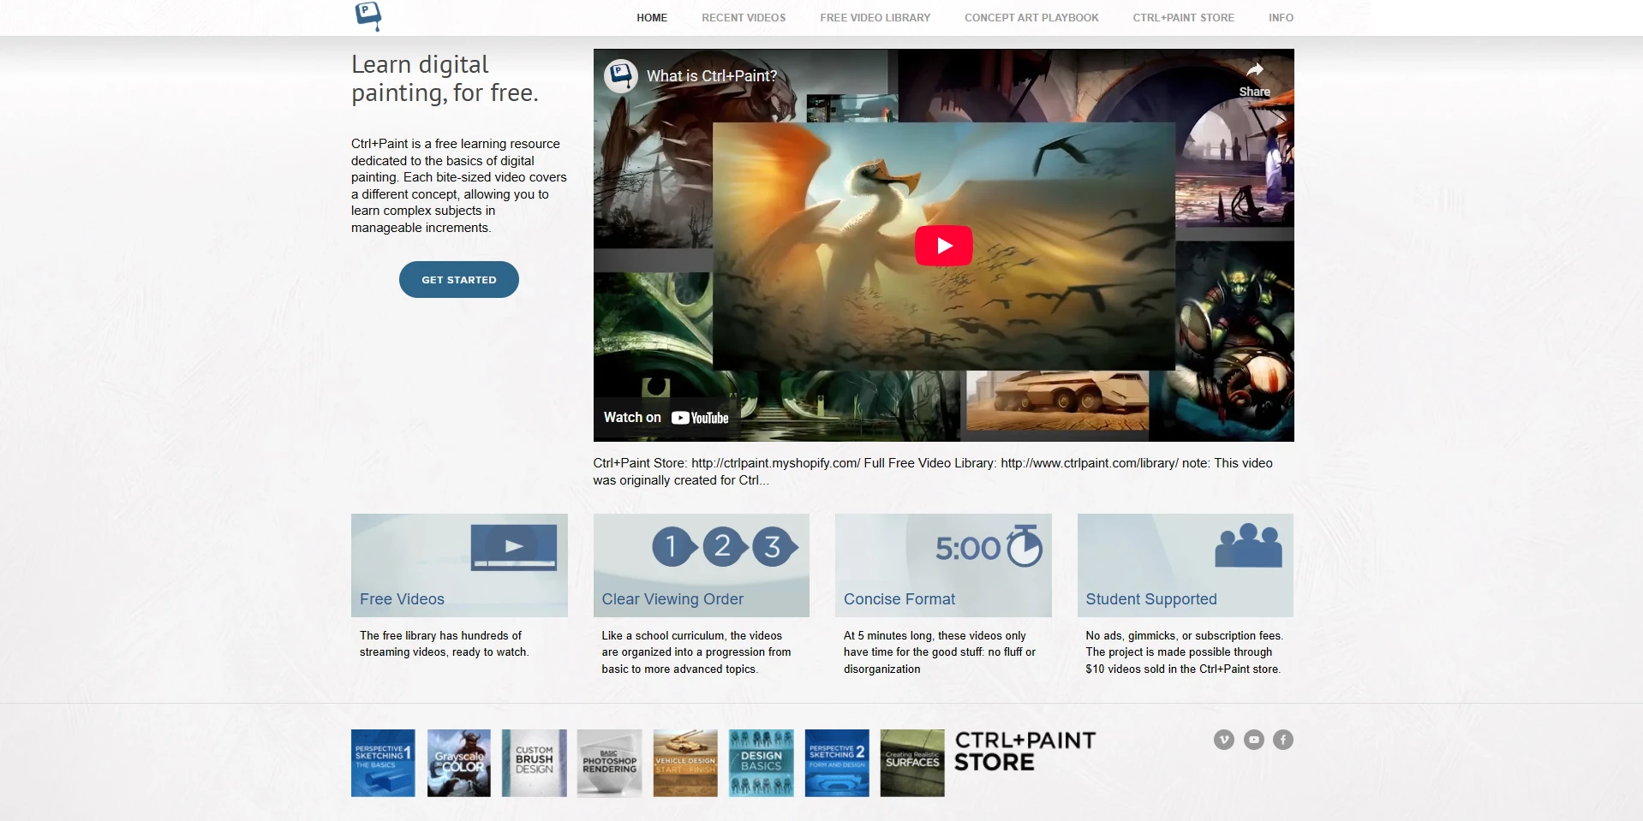The height and width of the screenshot is (821, 1643).
Task: Open the Grayscale to Color thumbnail
Action: pos(458,763)
